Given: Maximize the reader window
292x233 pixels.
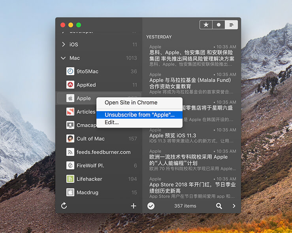Looking at the screenshot, I should pyautogui.click(x=79, y=25).
